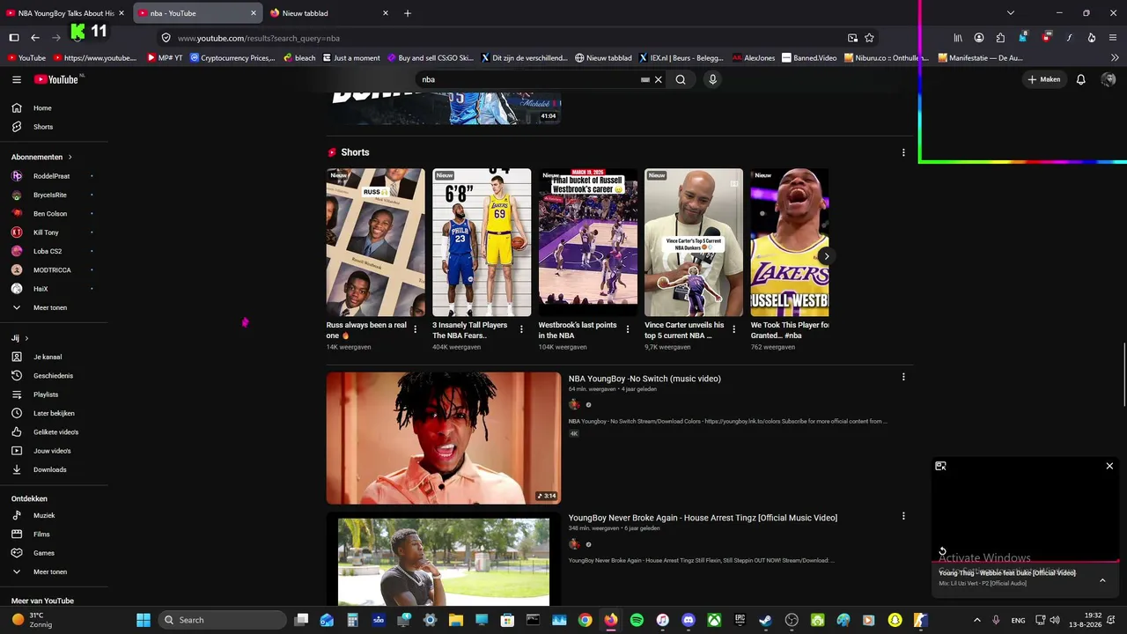This screenshot has height=634, width=1127.
Task: Switch to NBA YoungBoy Talks About tab
Action: pos(65,13)
